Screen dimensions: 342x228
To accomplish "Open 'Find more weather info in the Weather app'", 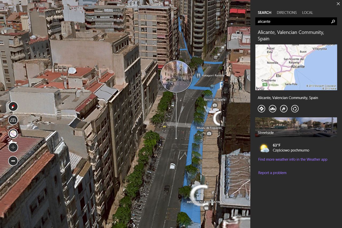I will (x=293, y=159).
